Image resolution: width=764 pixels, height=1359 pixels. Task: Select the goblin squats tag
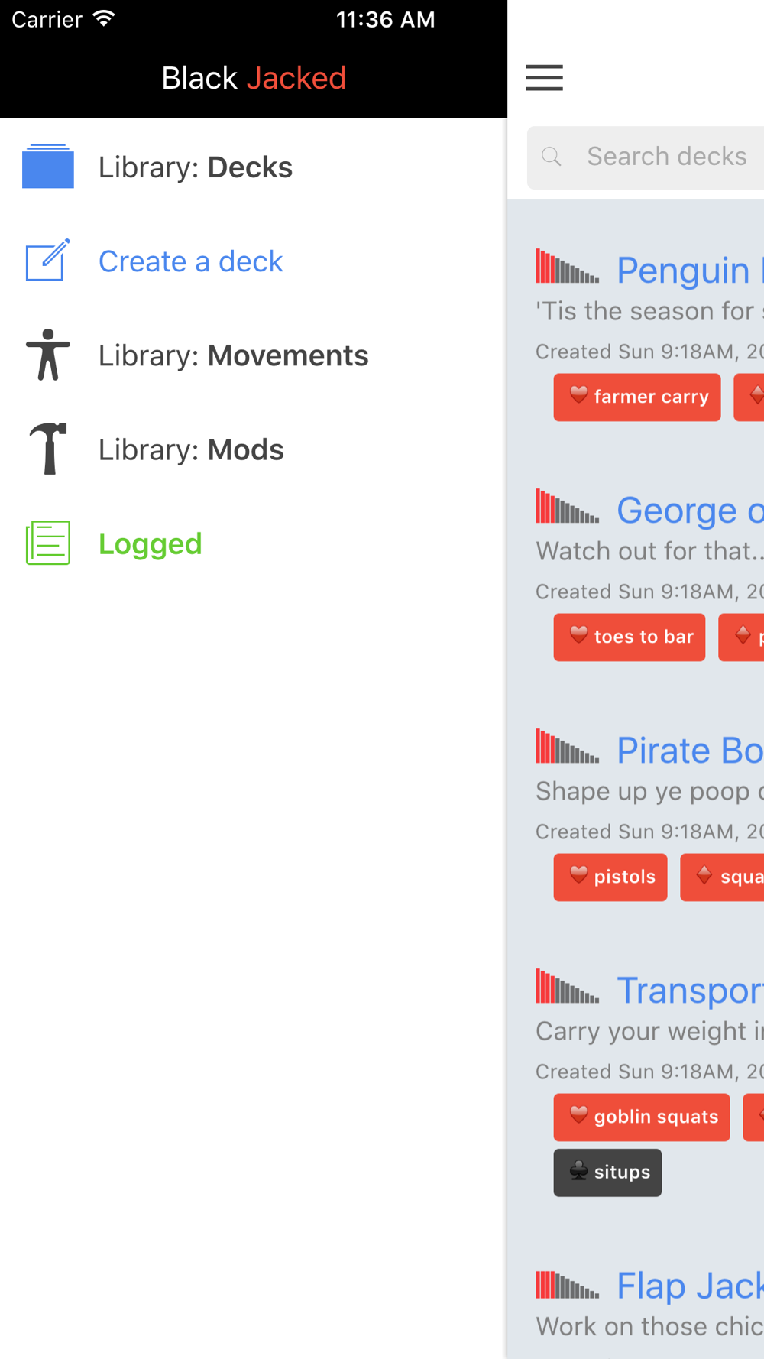(x=642, y=1117)
